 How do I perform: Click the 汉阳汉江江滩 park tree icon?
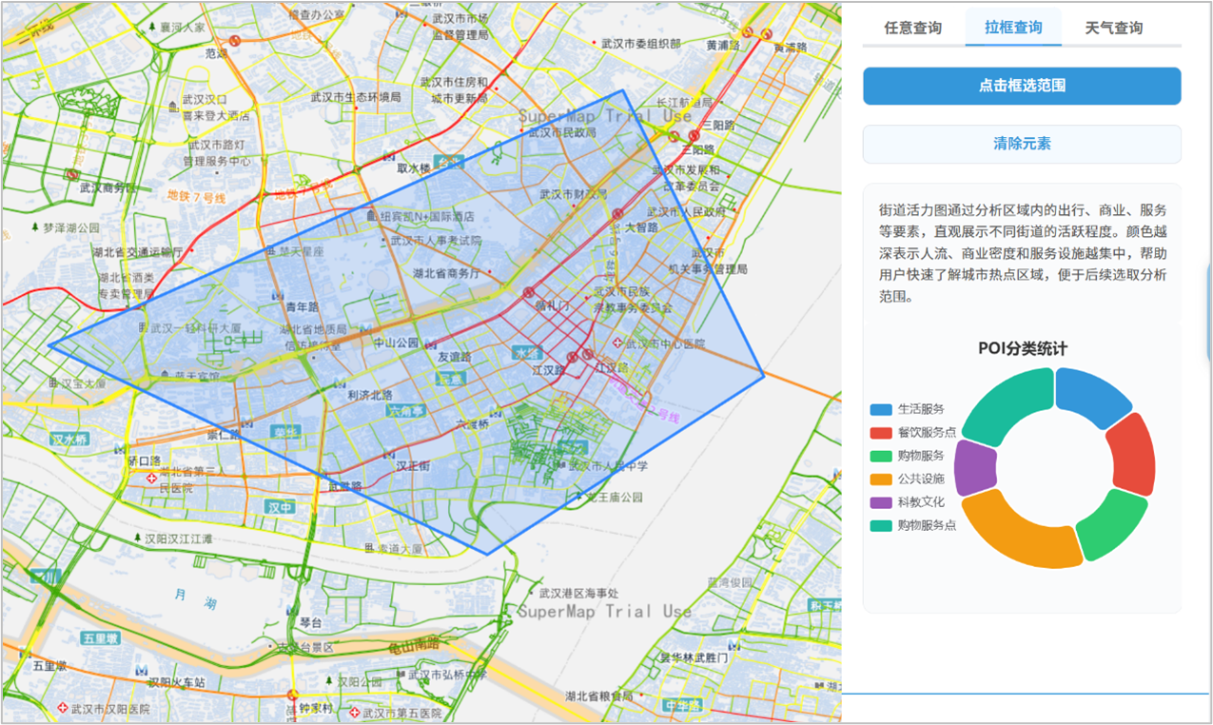click(x=139, y=539)
